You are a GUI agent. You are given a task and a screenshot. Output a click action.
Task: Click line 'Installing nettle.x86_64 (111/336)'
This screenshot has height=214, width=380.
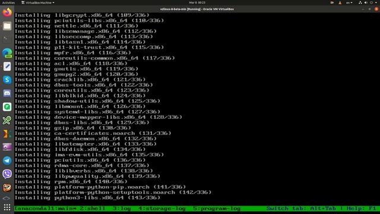pyautogui.click(x=77, y=26)
